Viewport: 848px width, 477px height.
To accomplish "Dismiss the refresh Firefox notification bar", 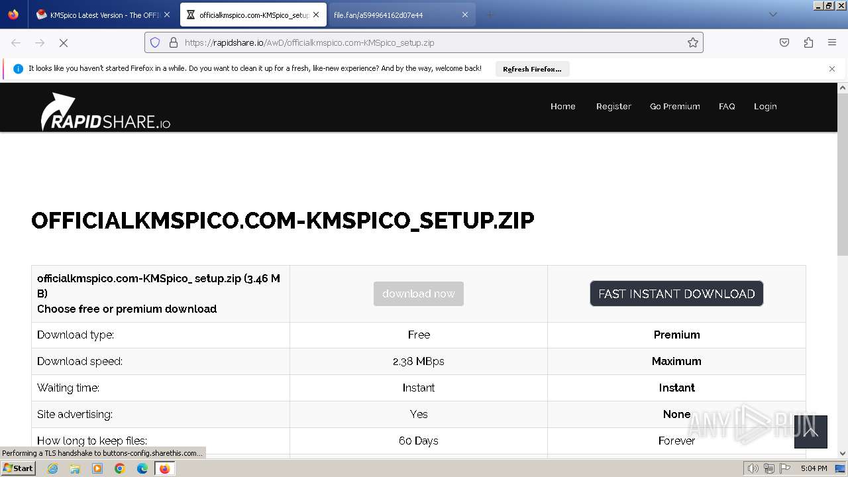I will click(832, 69).
